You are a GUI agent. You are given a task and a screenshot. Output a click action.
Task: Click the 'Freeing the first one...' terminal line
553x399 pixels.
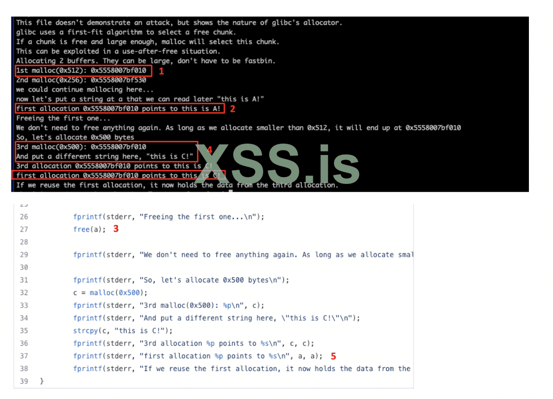pyautogui.click(x=63, y=118)
